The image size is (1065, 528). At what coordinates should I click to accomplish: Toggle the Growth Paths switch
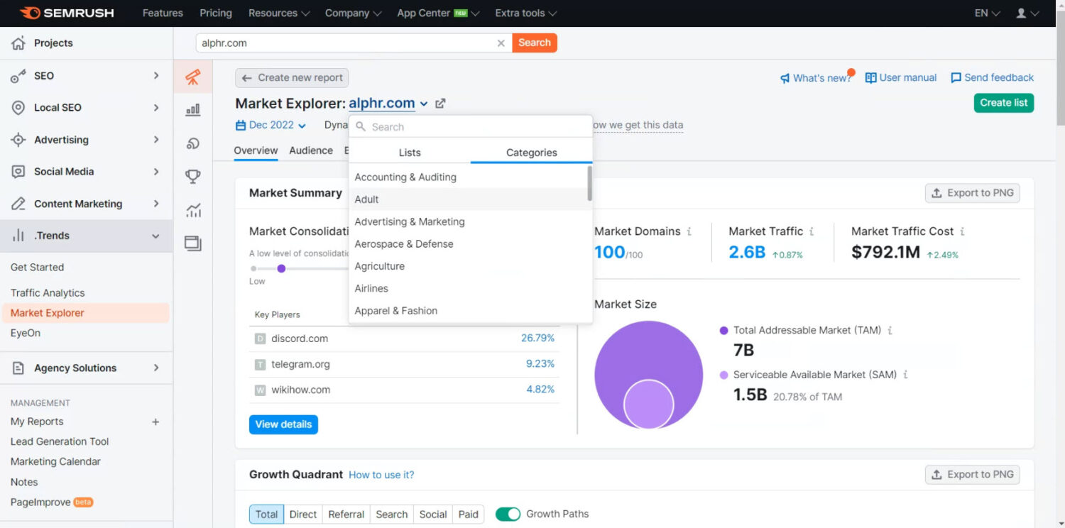coord(508,515)
